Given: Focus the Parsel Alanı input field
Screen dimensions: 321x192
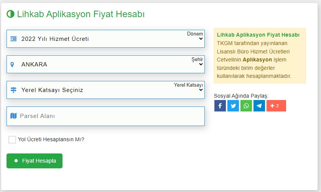Looking at the screenshot, I should 105,116.
